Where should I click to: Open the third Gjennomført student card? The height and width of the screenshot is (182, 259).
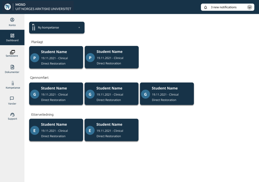[167, 94]
